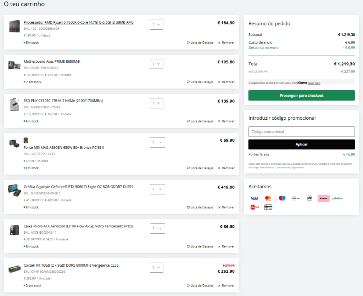The width and height of the screenshot is (363, 296).
Task: Open the Klarna Saber mais link
Action: point(314,83)
